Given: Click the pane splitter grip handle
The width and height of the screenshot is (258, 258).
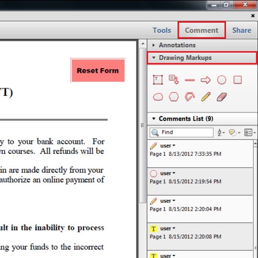Looking at the screenshot, I should tap(142, 125).
